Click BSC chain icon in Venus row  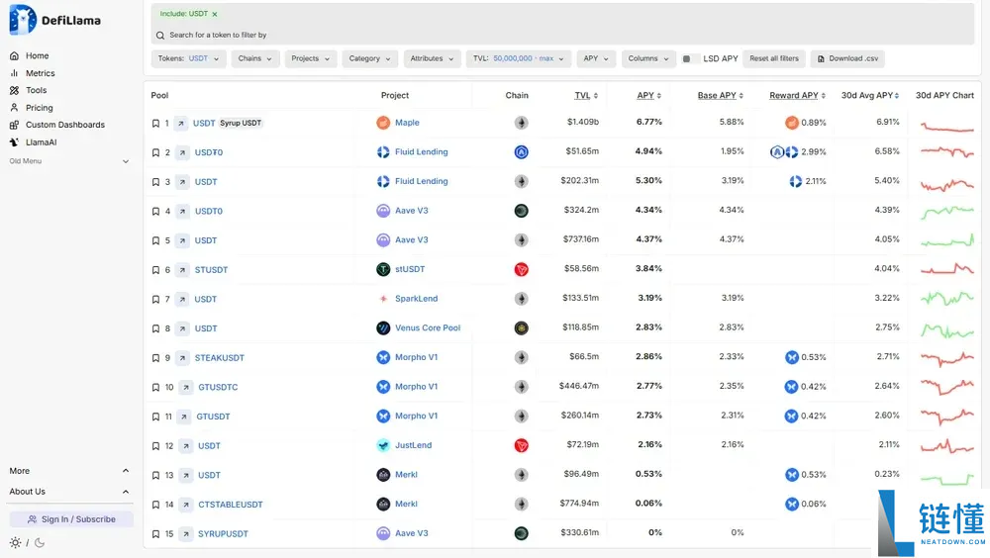[521, 328]
